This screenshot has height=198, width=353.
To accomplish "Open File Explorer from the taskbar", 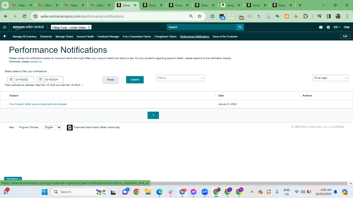I will pos(148,192).
